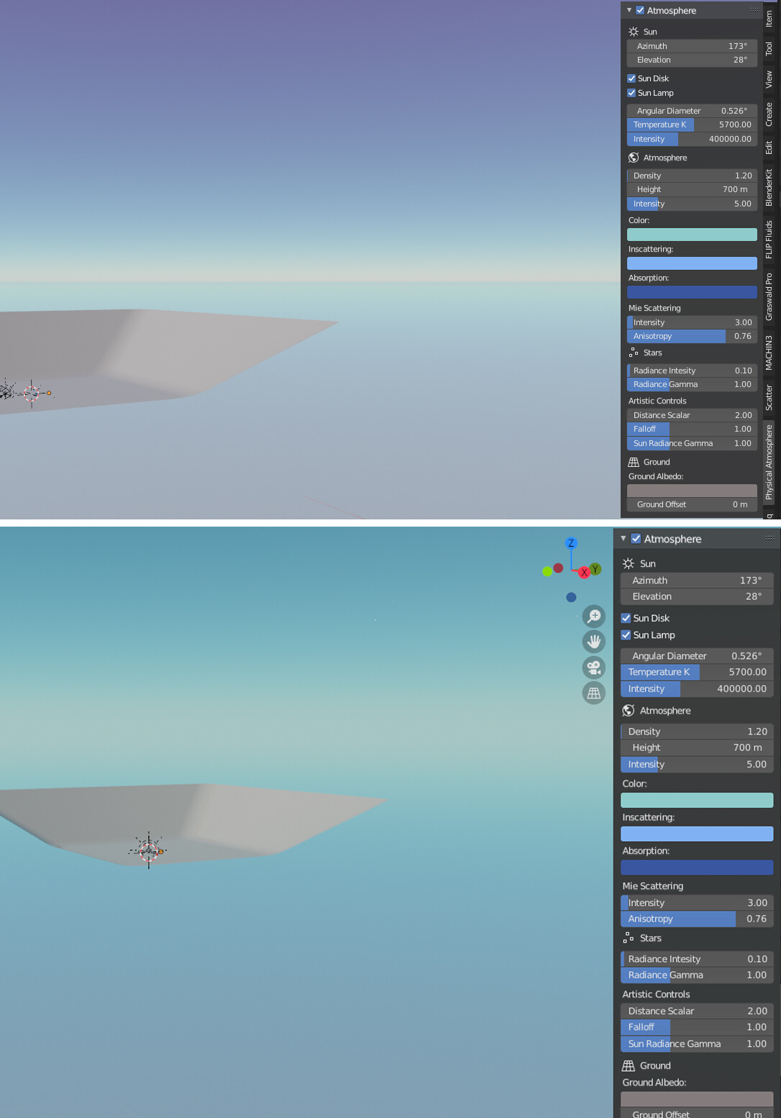The image size is (781, 1118).
Task: Click the green Y axis gizmo handle
Action: pos(595,568)
